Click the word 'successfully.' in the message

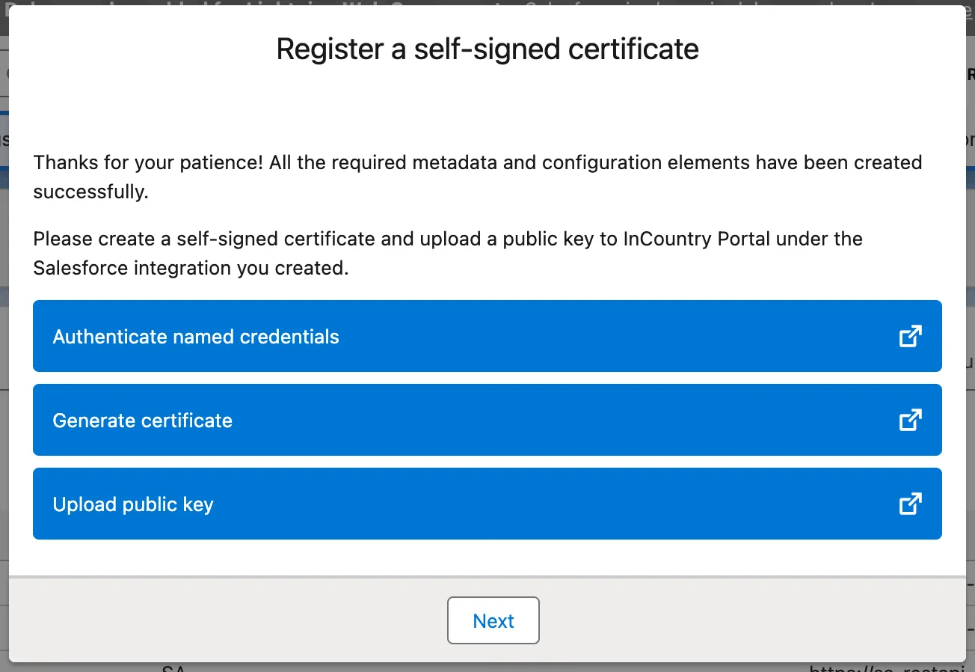[x=90, y=192]
